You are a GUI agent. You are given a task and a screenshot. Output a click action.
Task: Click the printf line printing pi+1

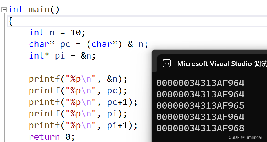tap(83, 125)
